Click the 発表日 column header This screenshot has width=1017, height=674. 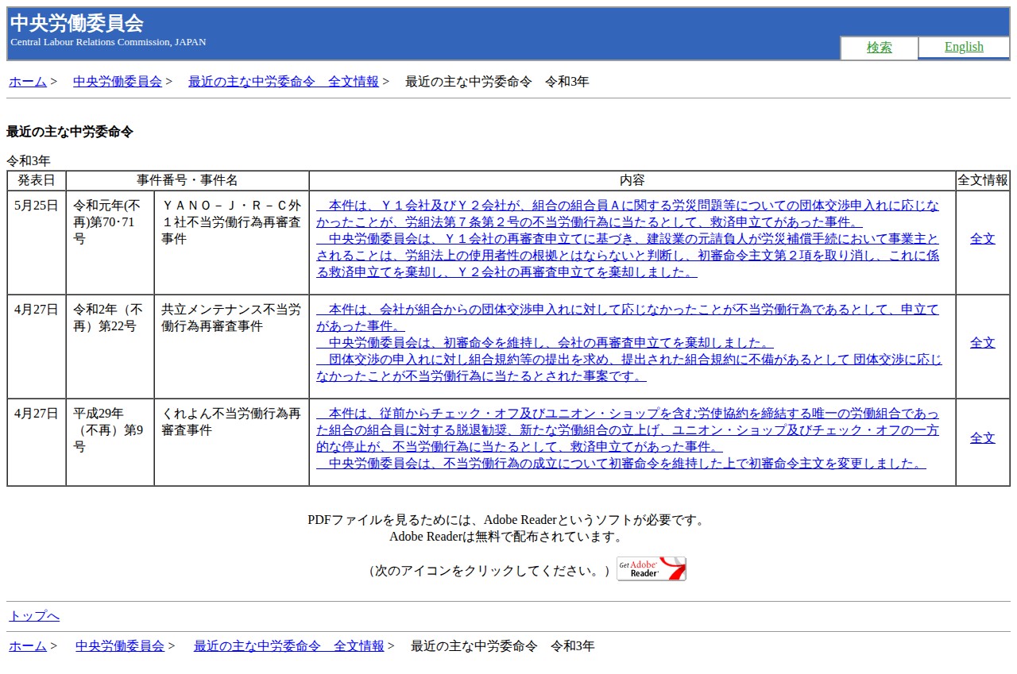click(37, 180)
